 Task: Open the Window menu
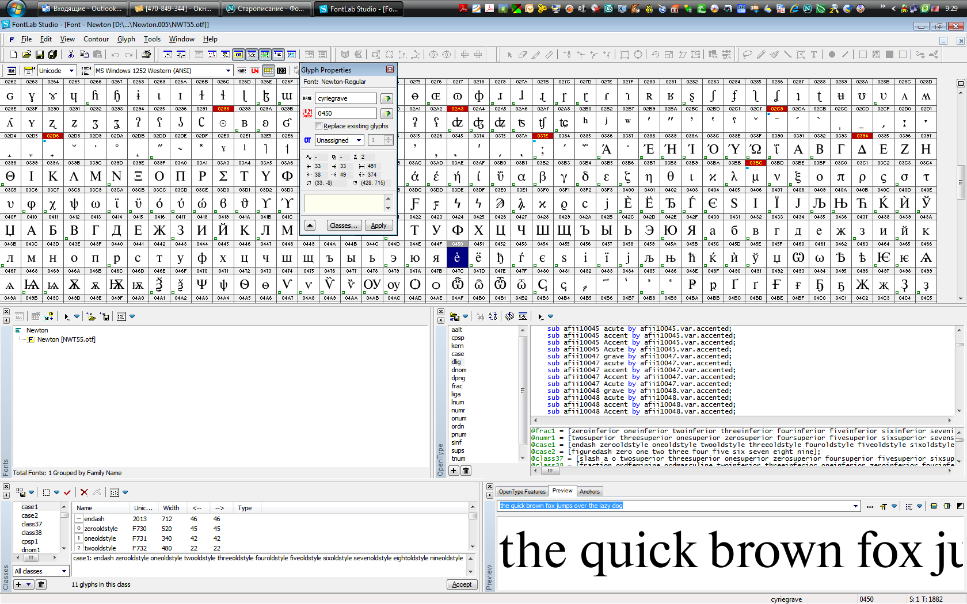pyautogui.click(x=182, y=39)
